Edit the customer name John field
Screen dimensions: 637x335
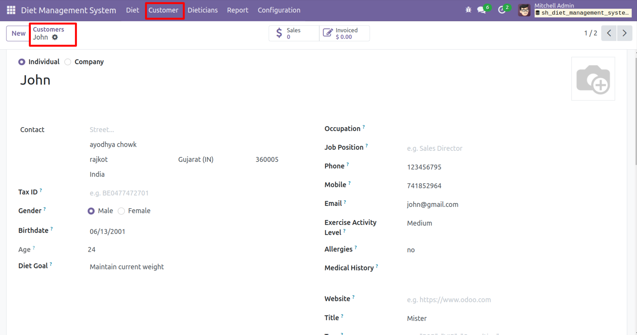click(35, 80)
